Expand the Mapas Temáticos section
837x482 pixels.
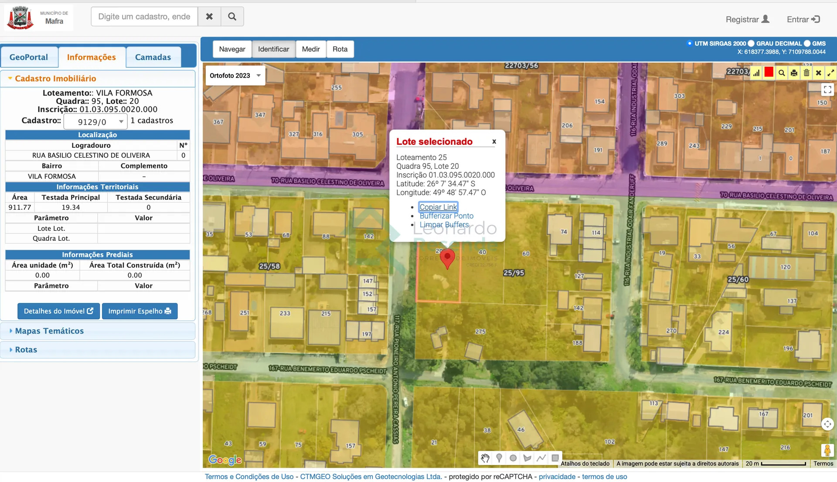pos(98,331)
